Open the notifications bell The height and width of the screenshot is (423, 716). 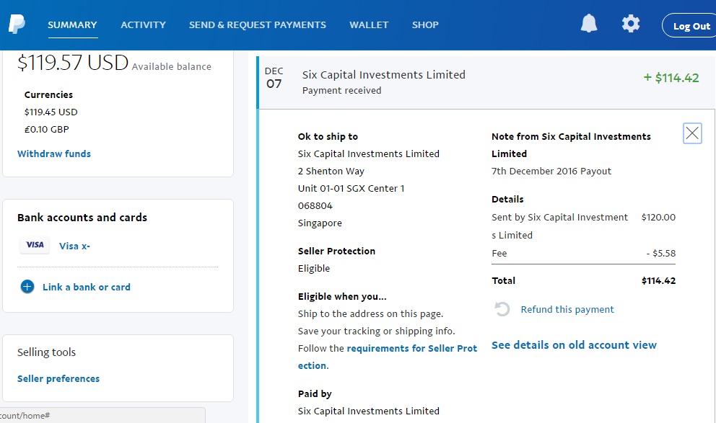pos(589,24)
